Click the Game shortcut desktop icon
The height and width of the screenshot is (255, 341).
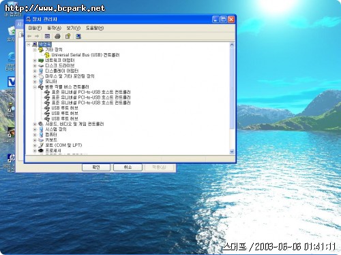coord(11,132)
